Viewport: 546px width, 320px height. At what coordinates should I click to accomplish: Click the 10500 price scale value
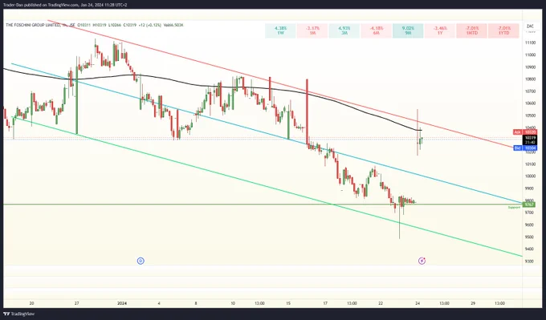[x=531, y=115]
